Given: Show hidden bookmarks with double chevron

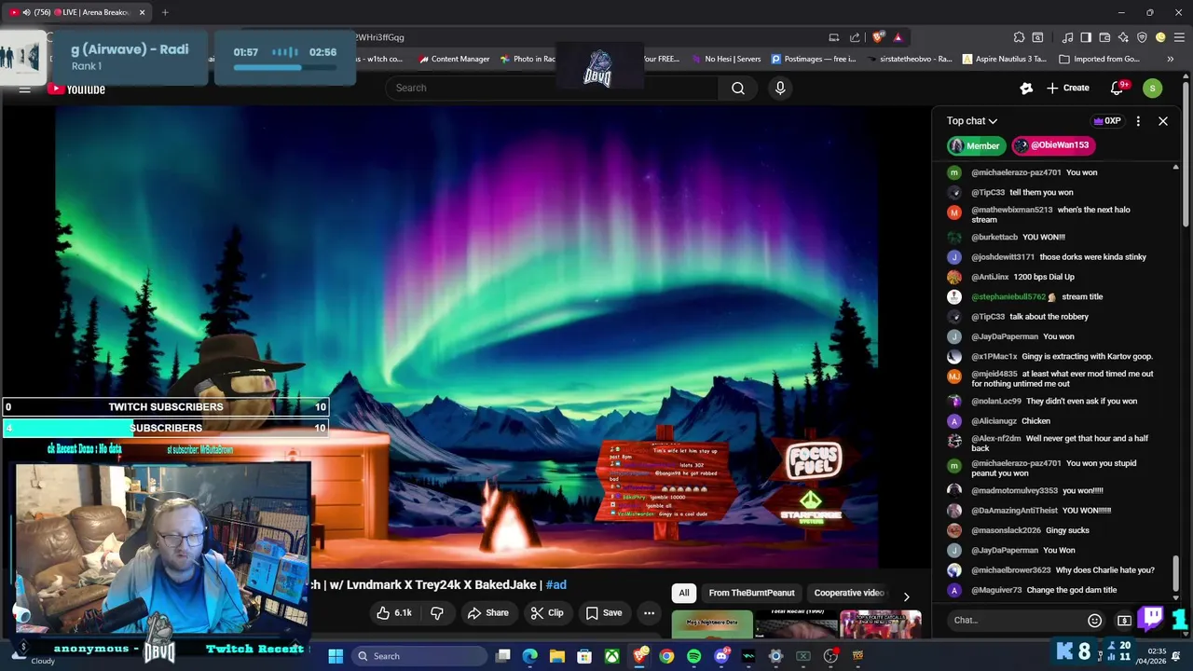Looking at the screenshot, I should tap(1170, 59).
